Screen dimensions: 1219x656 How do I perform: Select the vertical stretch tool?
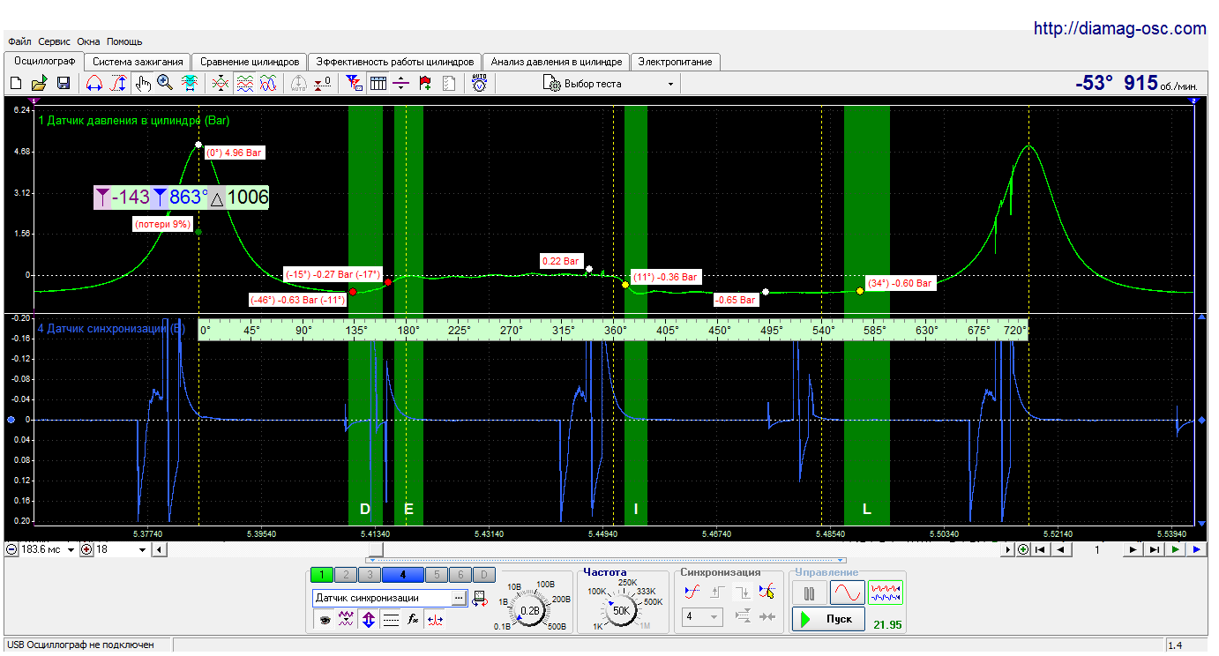(118, 84)
